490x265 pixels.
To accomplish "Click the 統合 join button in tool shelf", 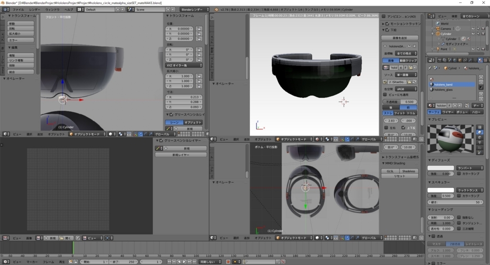I will click(x=21, y=72).
